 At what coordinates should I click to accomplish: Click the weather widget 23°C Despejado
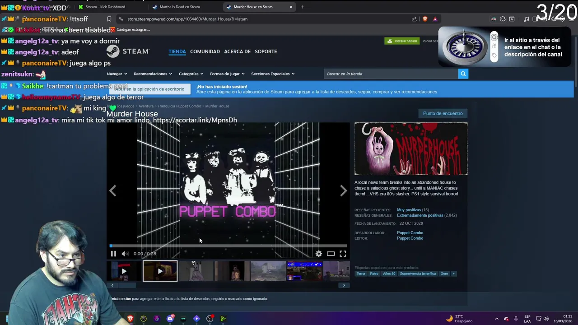click(459, 319)
